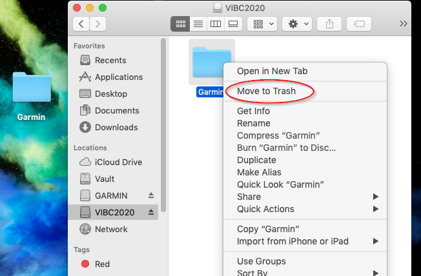
Task: Open iCloud Drive in the sidebar
Action: [114, 163]
